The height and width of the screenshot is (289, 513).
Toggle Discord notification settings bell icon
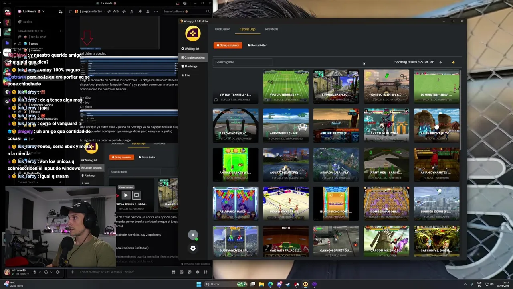click(x=132, y=11)
